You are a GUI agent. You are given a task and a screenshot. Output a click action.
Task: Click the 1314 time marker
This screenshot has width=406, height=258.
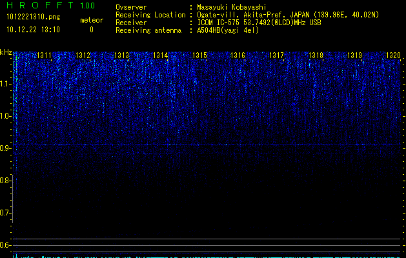pyautogui.click(x=160, y=55)
